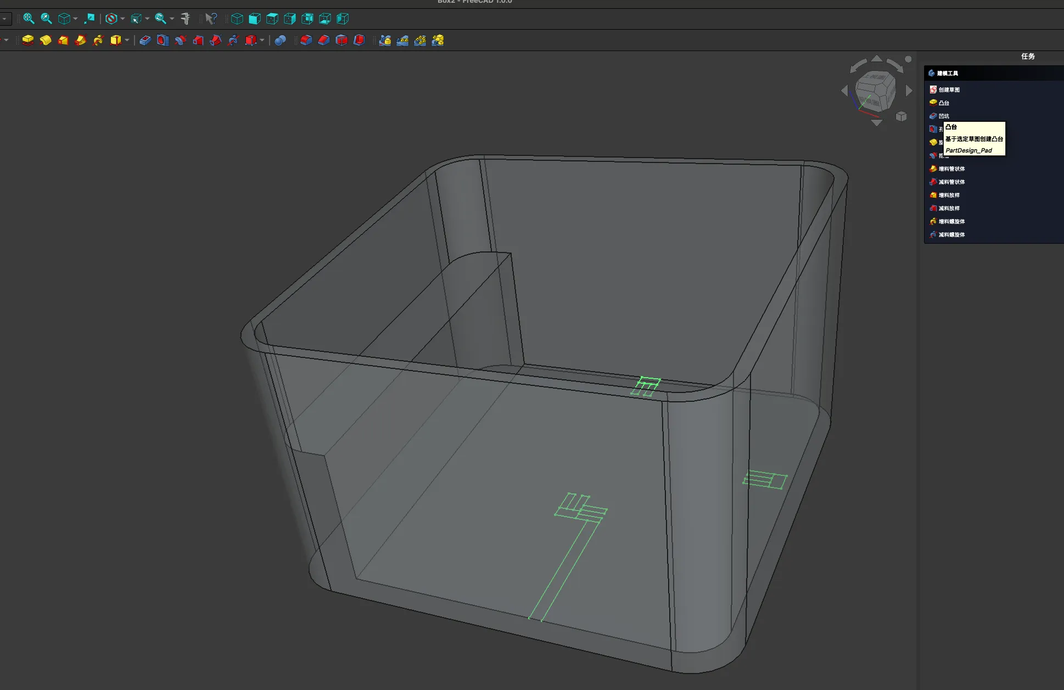Select the Revolution tool icon

click(x=46, y=40)
